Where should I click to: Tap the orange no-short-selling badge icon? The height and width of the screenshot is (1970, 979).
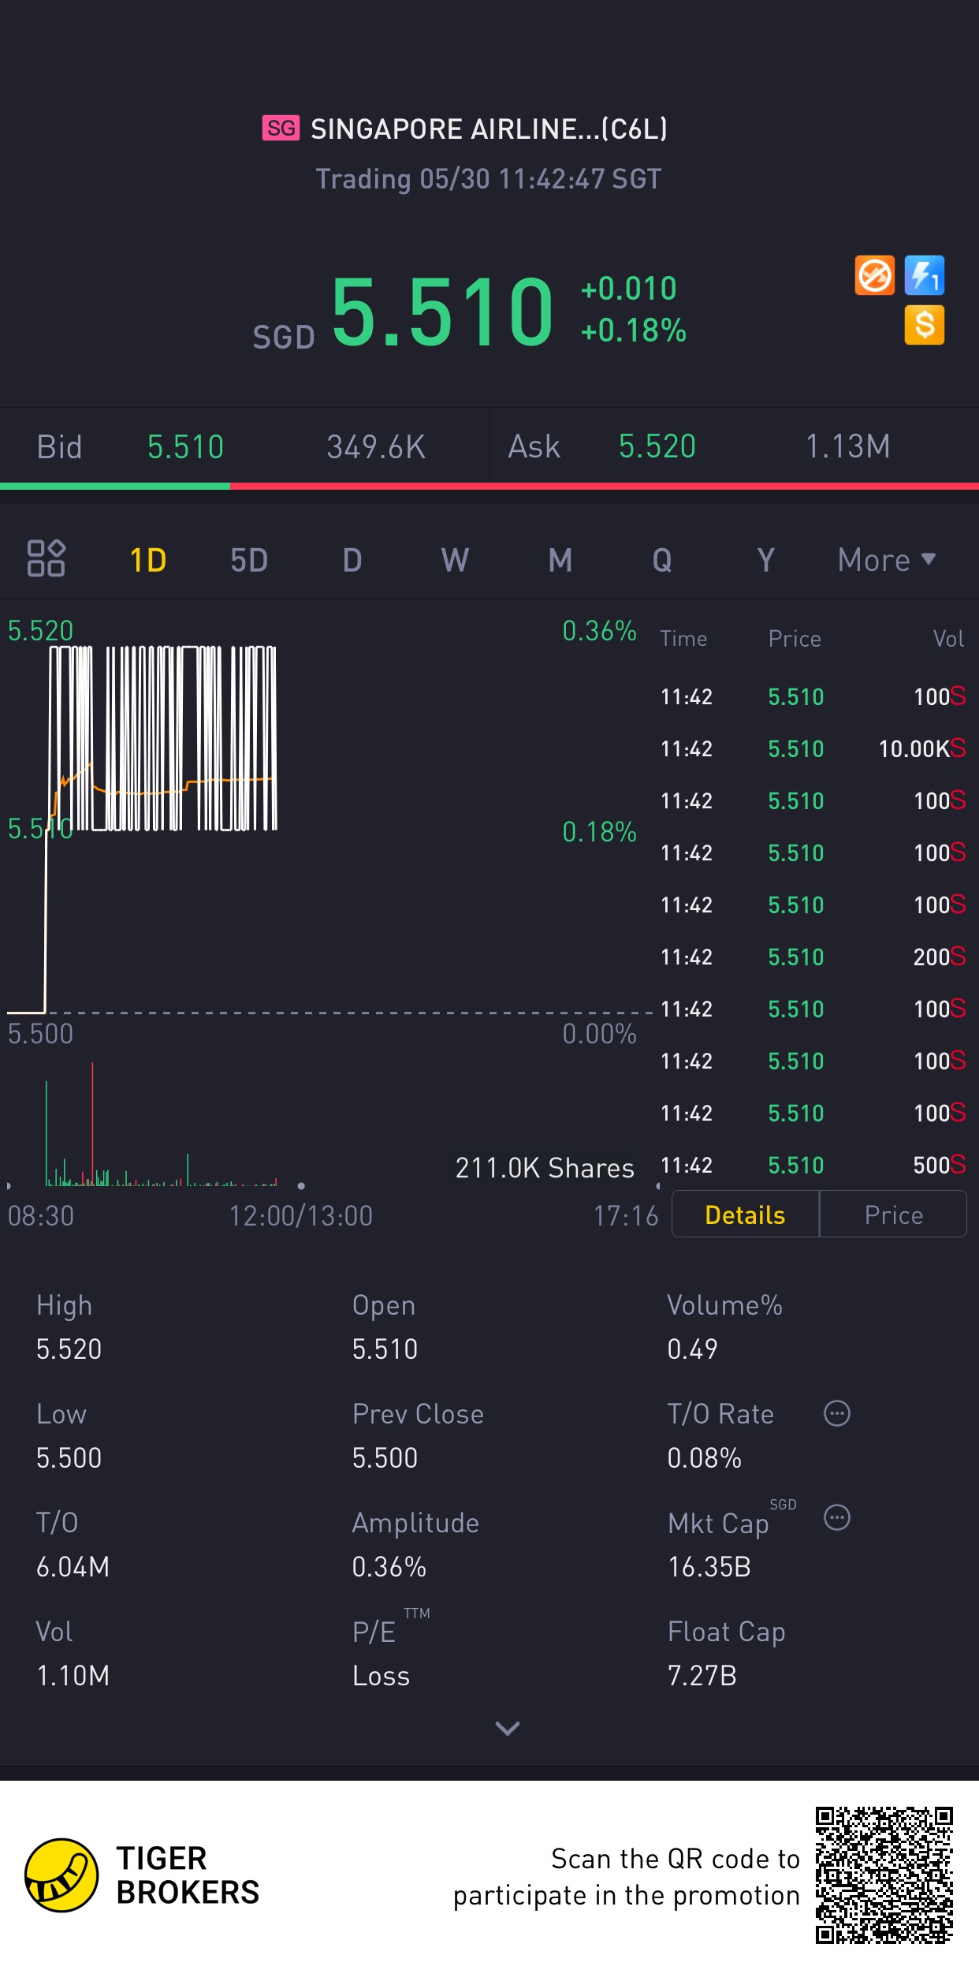point(875,276)
